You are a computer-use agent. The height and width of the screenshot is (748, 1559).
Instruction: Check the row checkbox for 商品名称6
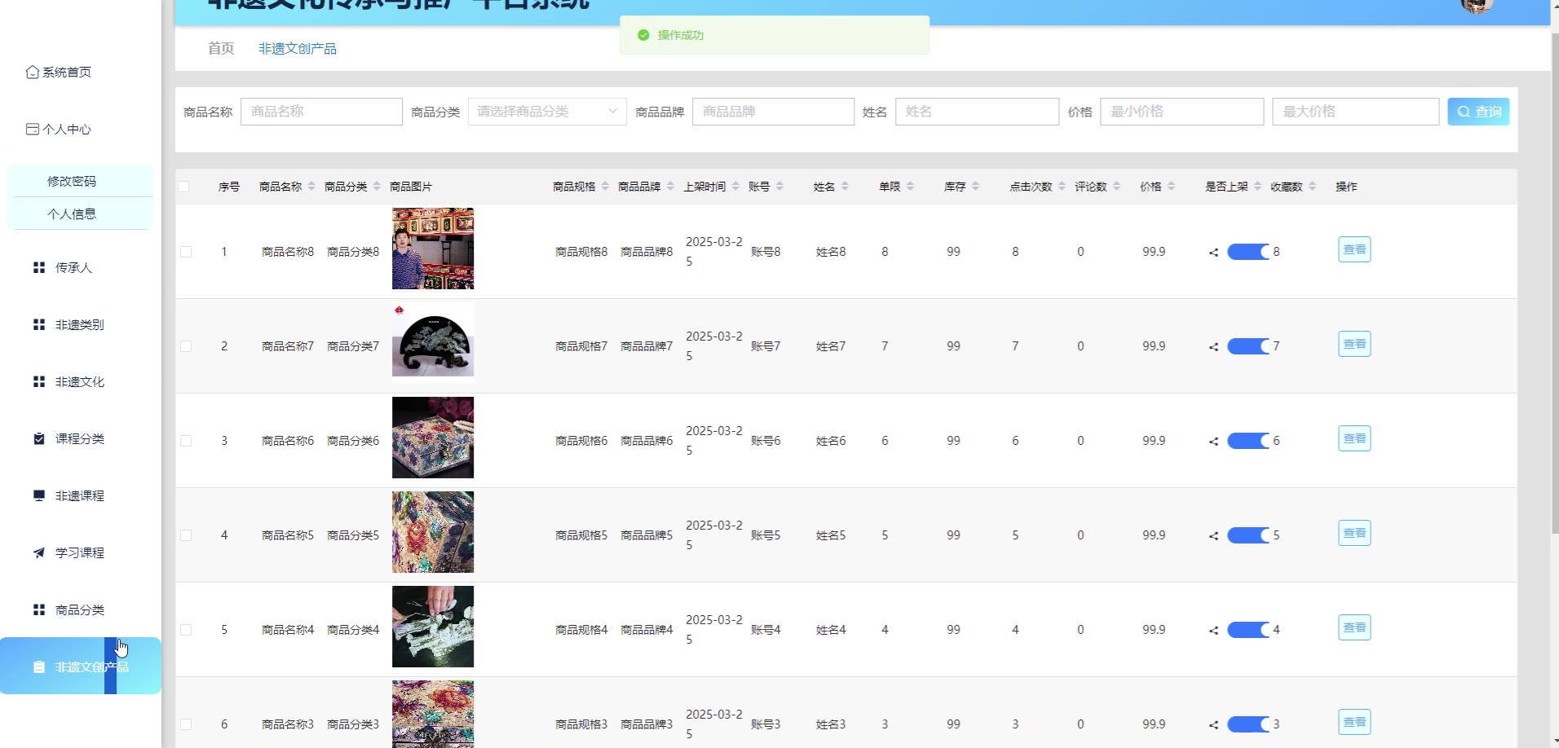tap(186, 441)
